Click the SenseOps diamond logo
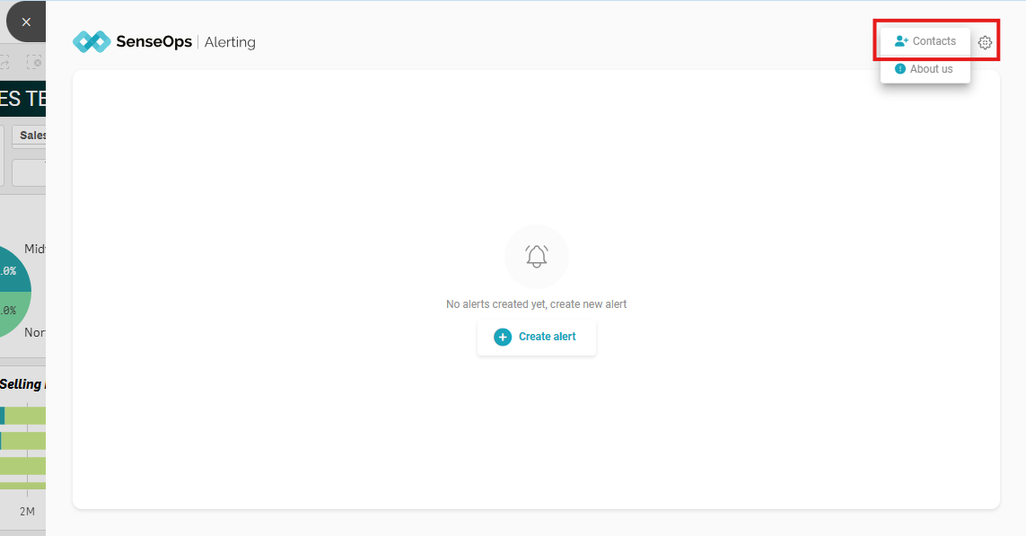The width and height of the screenshot is (1026, 536). click(92, 42)
